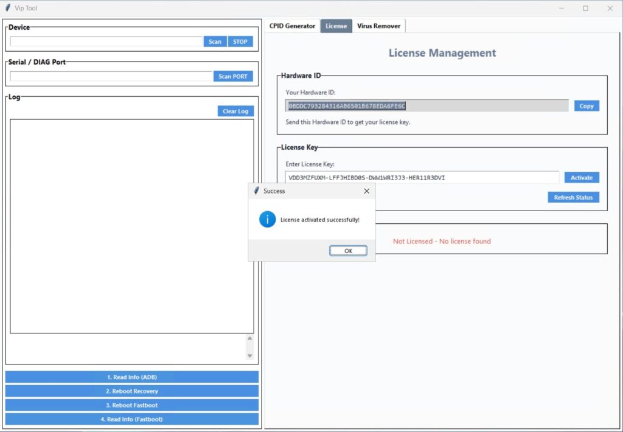Run 1. Read Info (ADB)
This screenshot has height=432, width=623.
132,377
